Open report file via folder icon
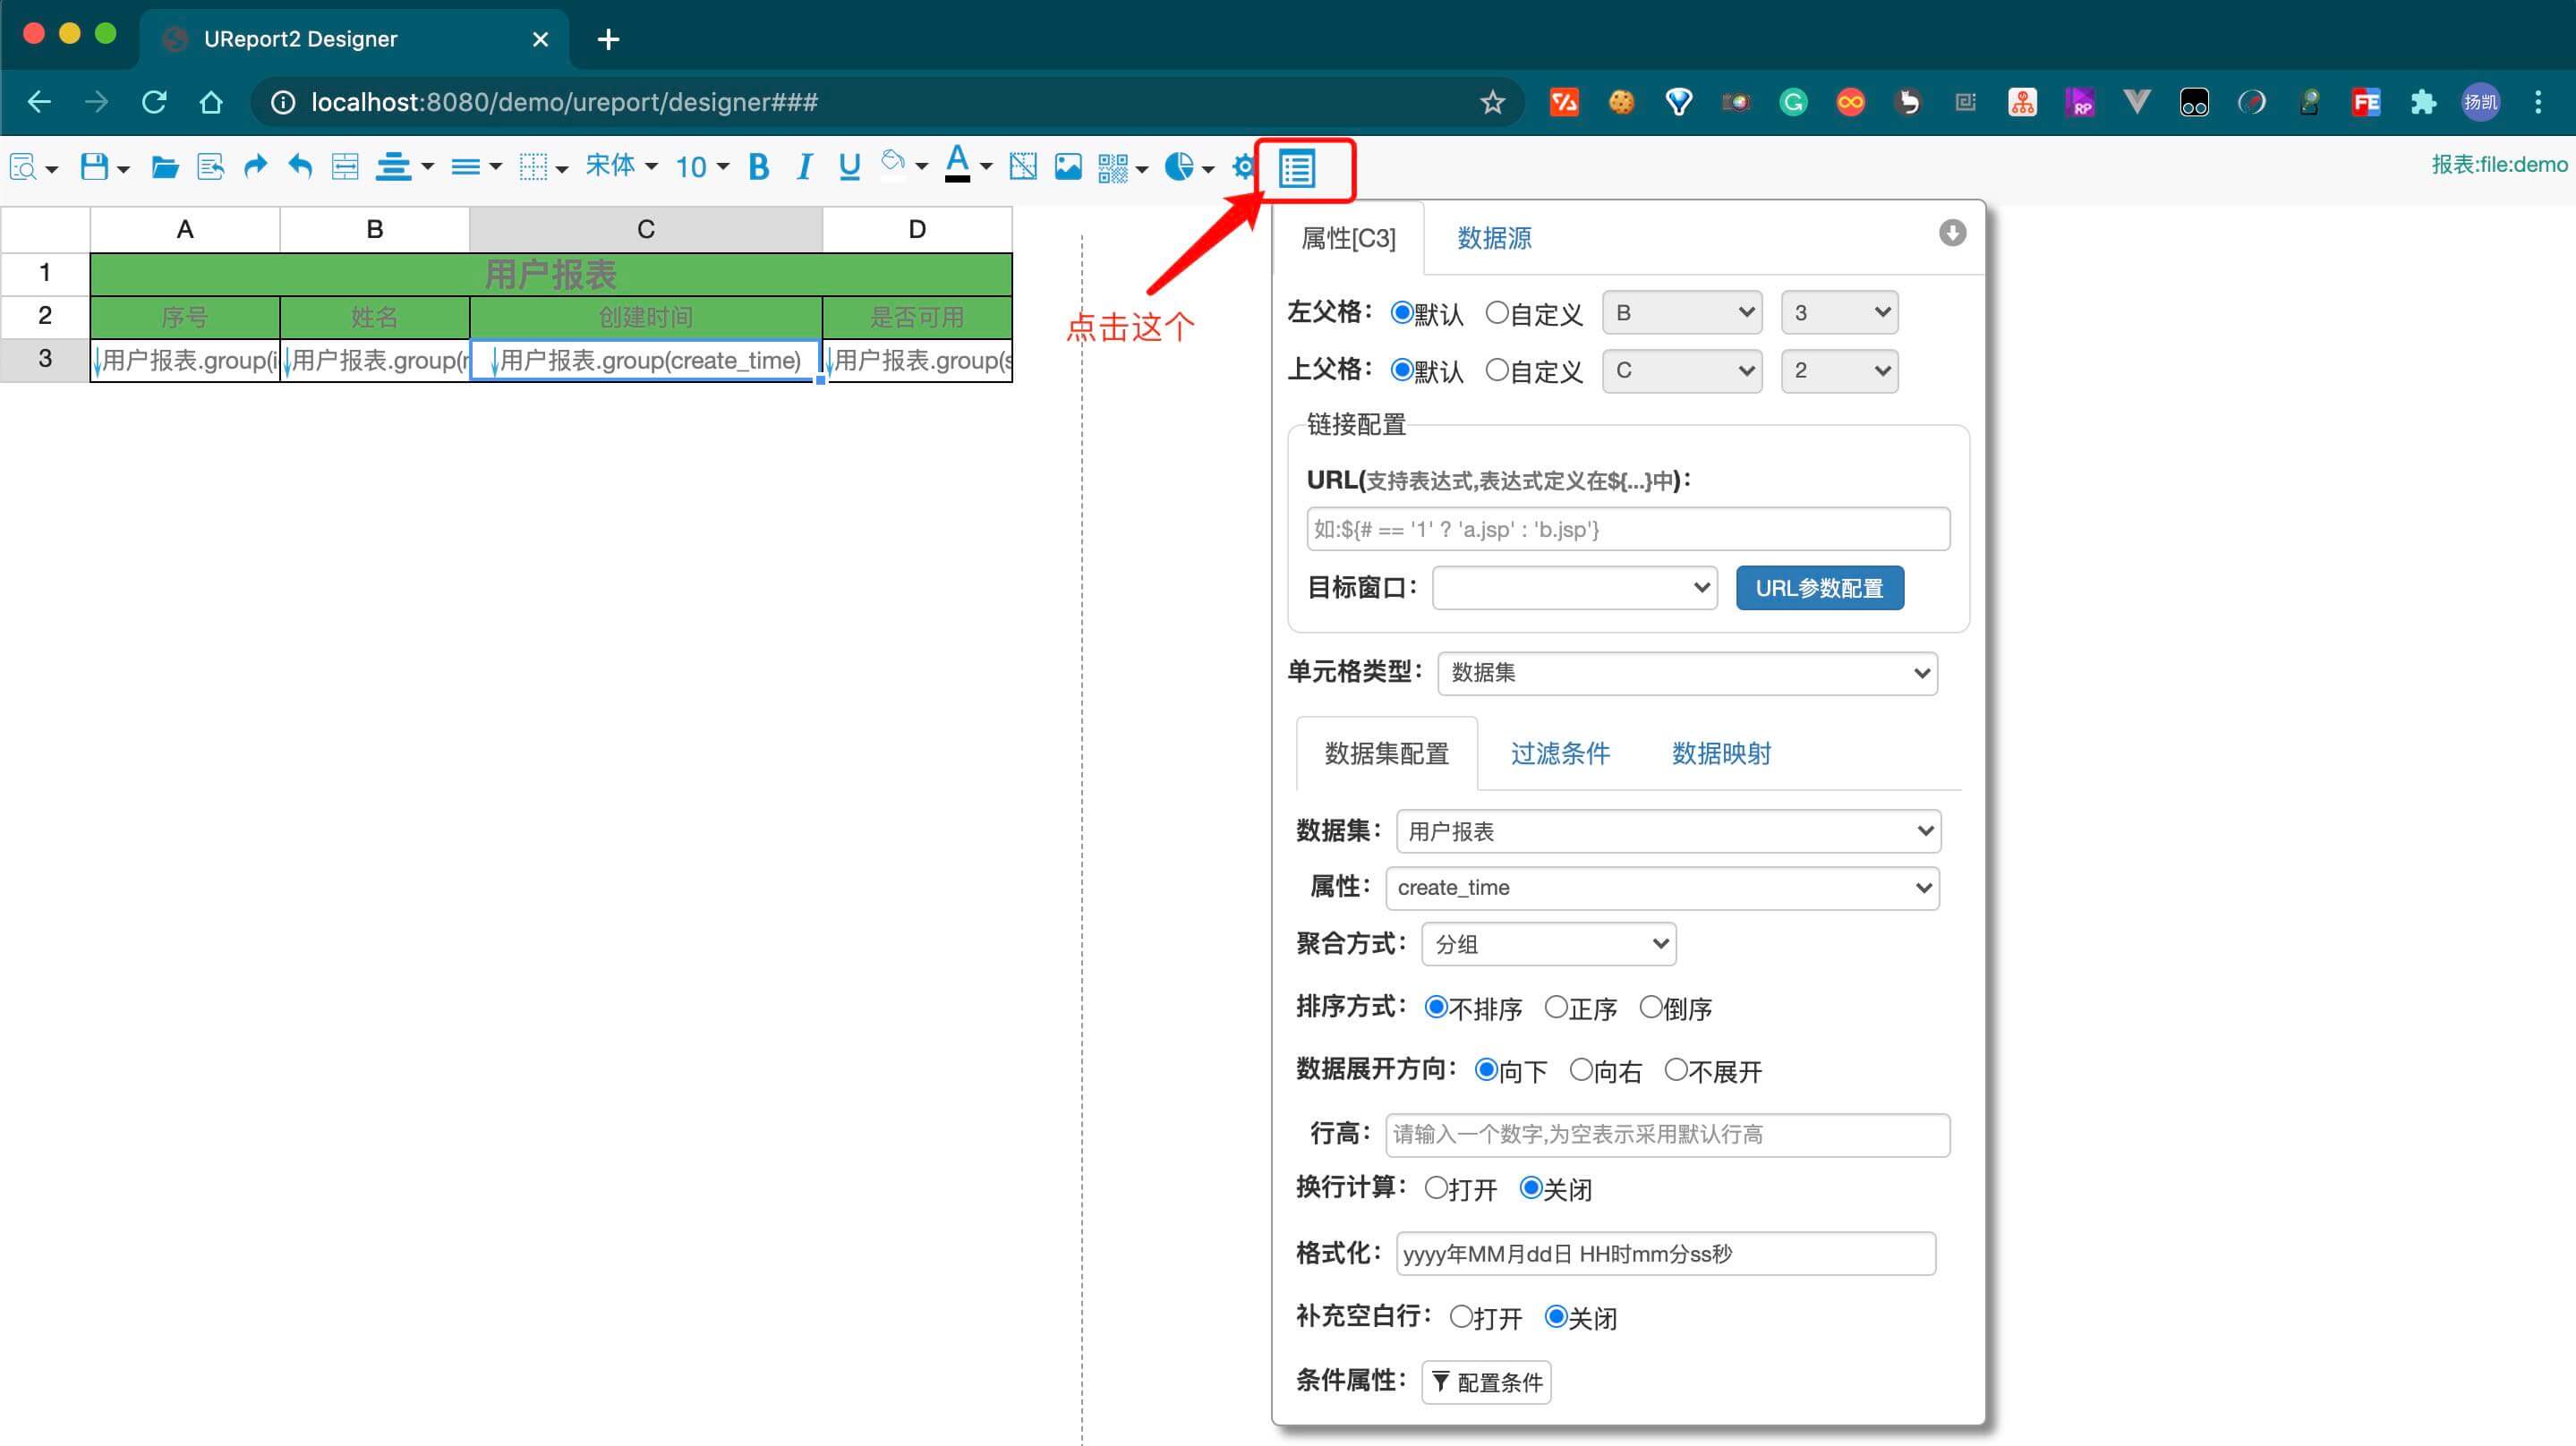This screenshot has height=1446, width=2576. (165, 166)
